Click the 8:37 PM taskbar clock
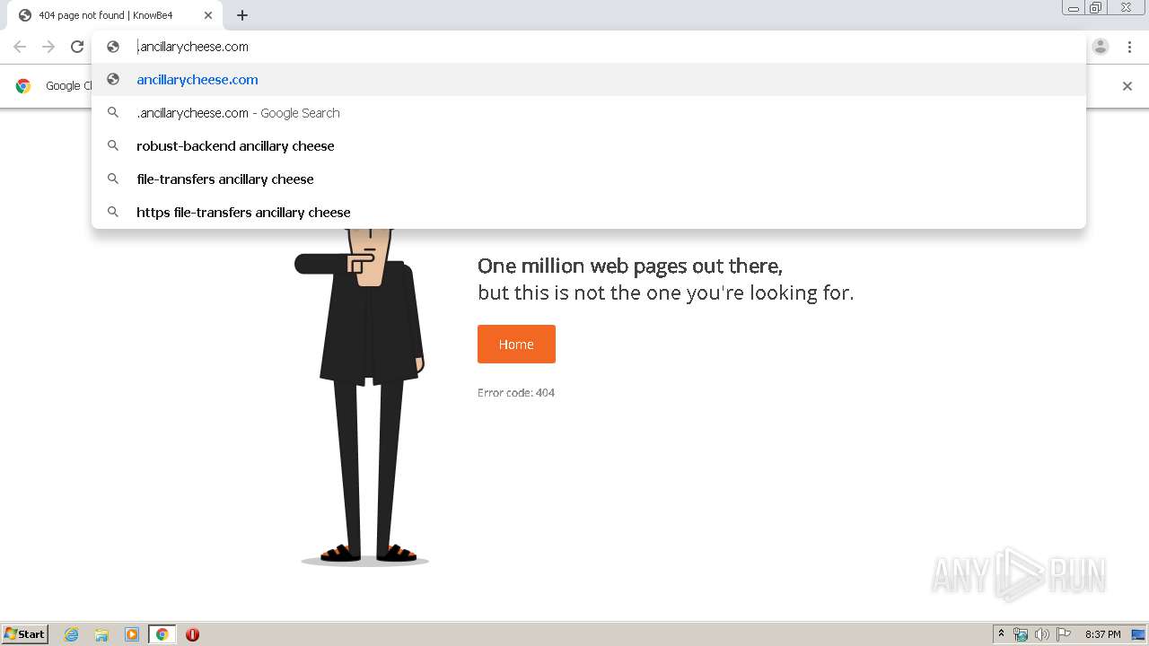1149x646 pixels. pos(1102,634)
